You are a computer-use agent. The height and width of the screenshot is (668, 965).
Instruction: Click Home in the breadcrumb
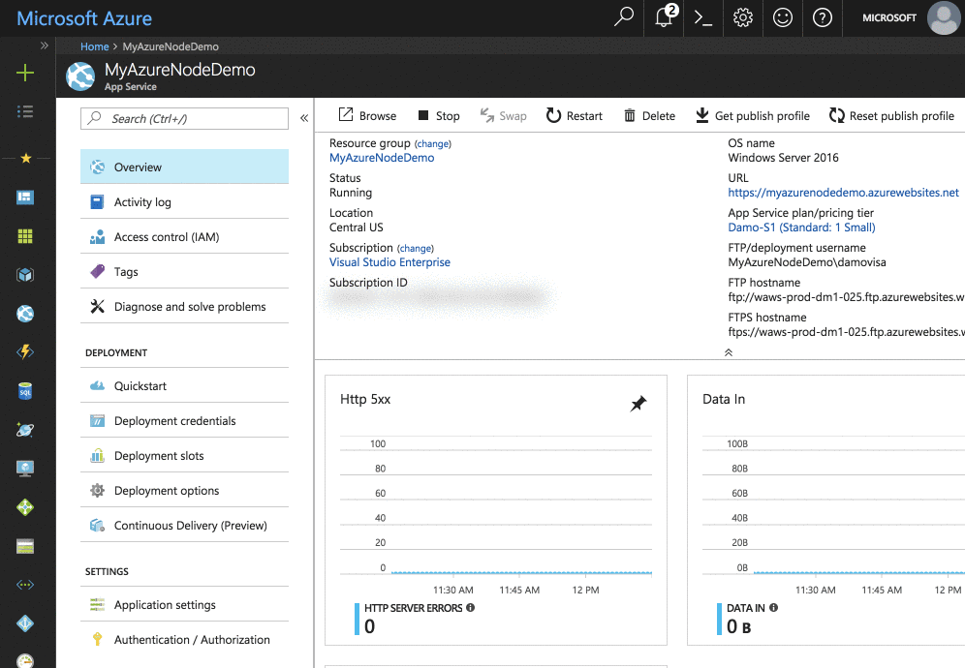point(94,46)
